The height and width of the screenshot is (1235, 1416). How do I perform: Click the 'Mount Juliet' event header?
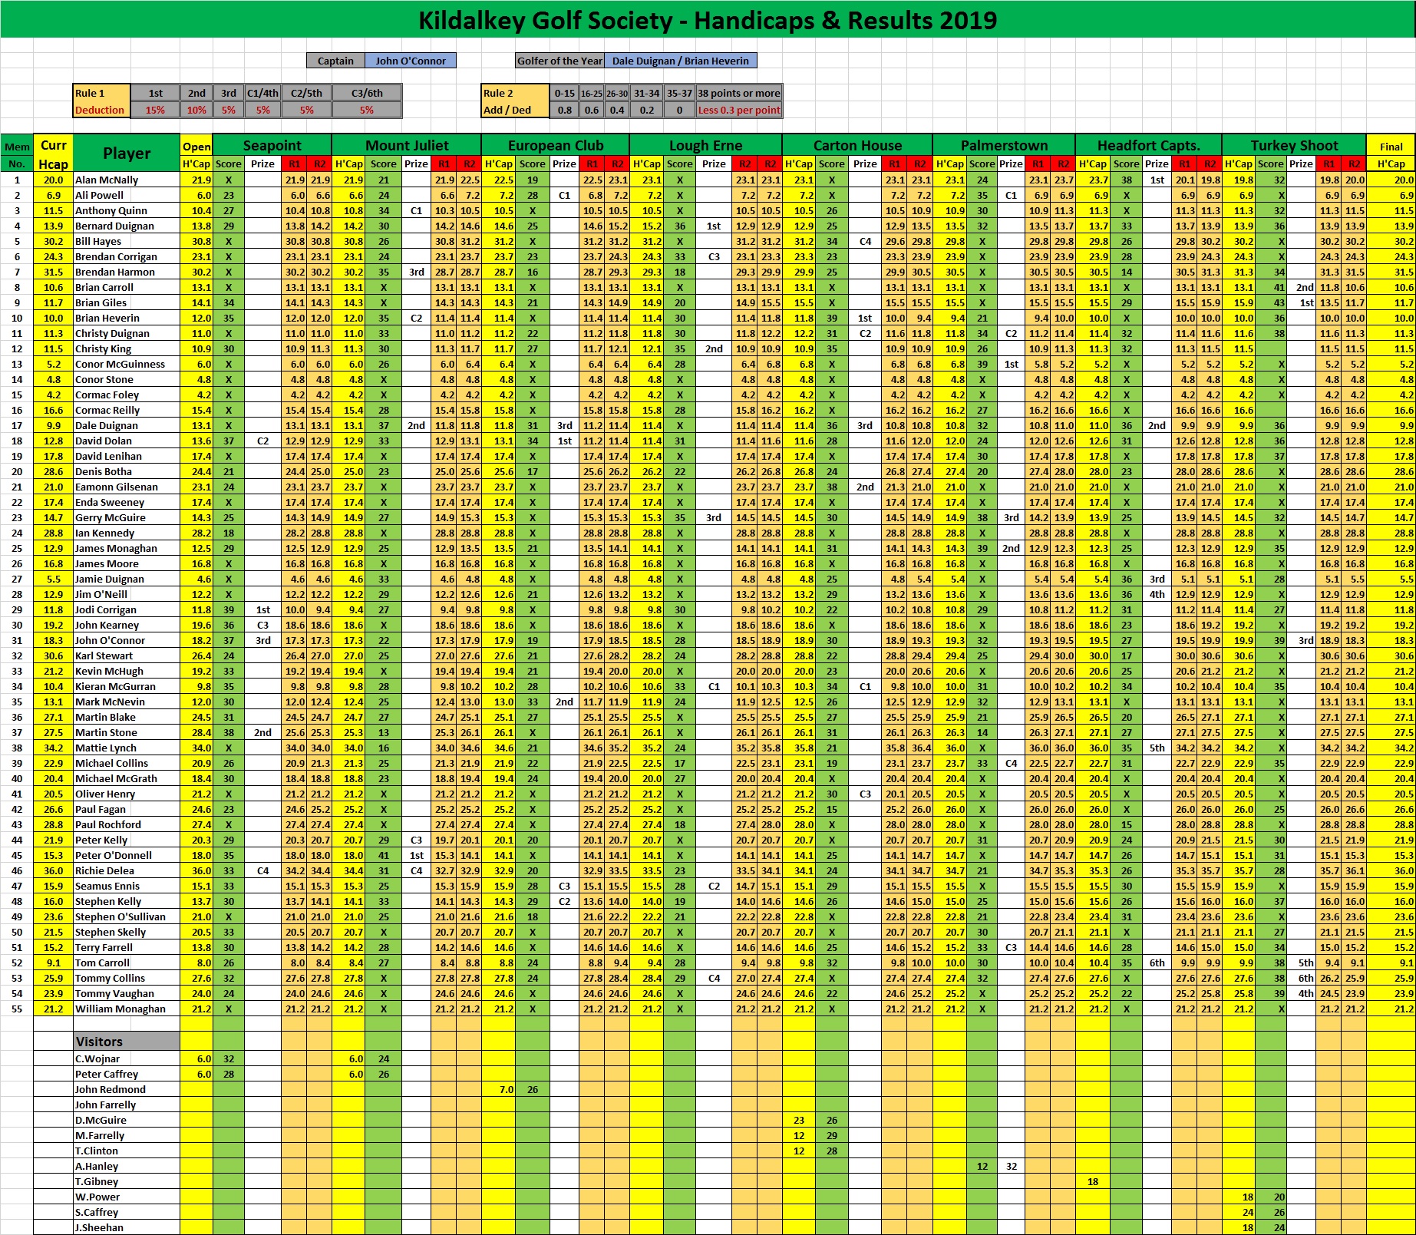coord(407,145)
